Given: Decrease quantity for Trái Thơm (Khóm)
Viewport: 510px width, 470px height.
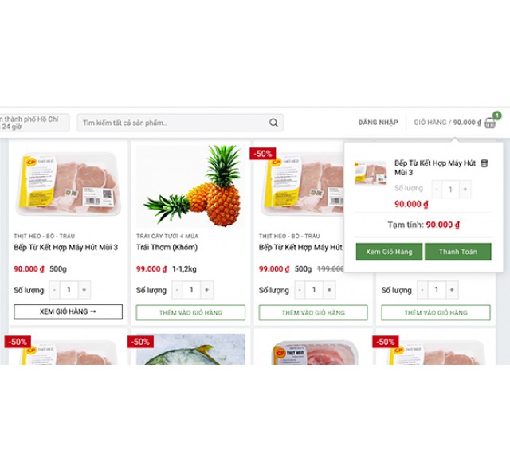Looking at the screenshot, I should 177,289.
